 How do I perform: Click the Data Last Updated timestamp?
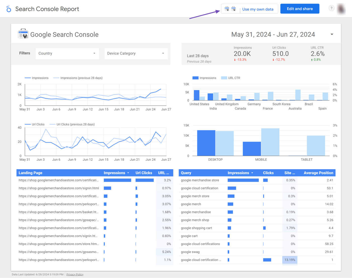click(x=37, y=274)
